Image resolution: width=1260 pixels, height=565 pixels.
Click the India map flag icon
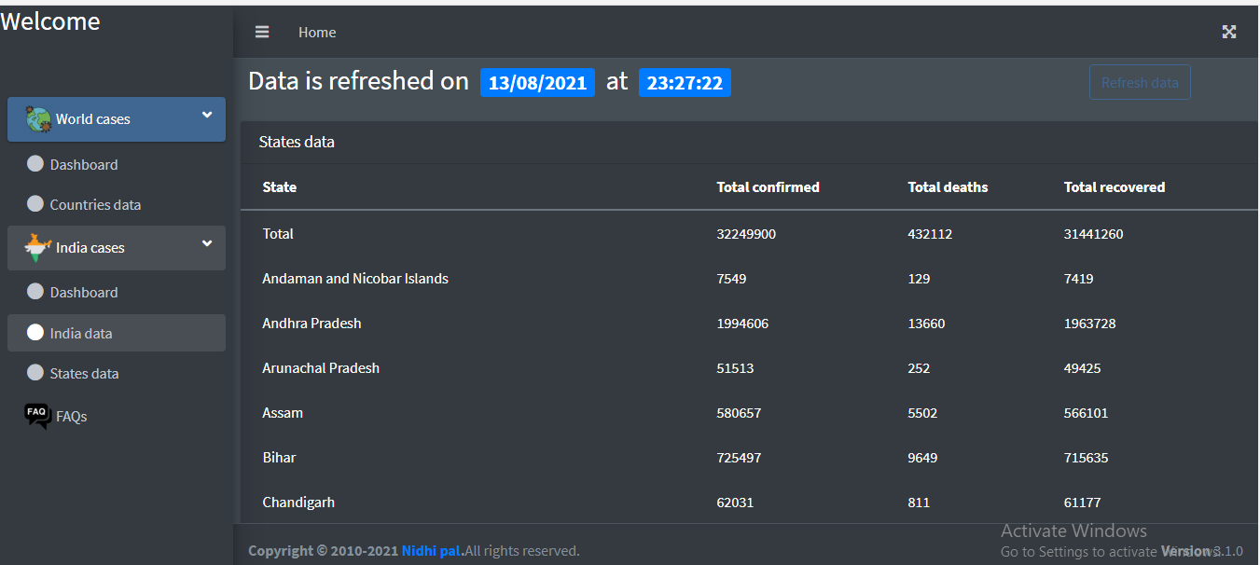point(37,248)
